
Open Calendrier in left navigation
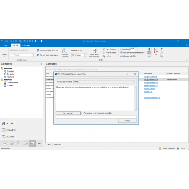pyautogui.click(x=9, y=130)
